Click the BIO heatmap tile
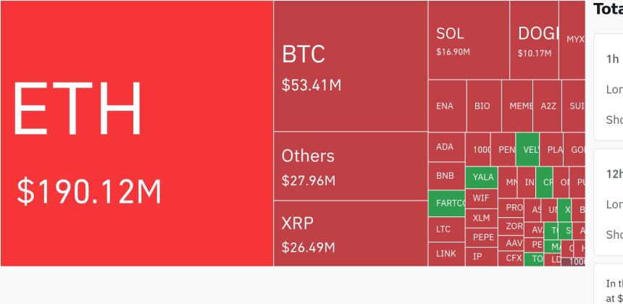The image size is (623, 304). coord(483,106)
